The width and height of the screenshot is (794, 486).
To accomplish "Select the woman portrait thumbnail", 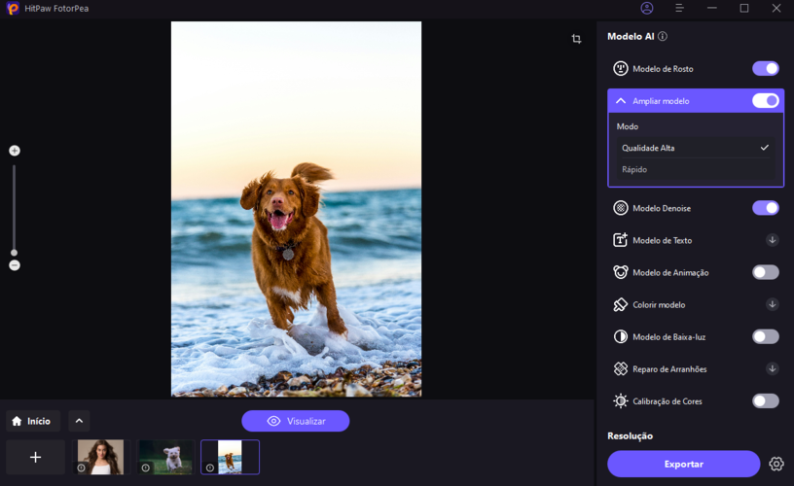I will pyautogui.click(x=101, y=457).
